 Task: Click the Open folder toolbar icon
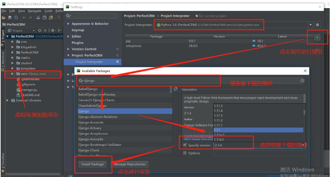[3, 18]
